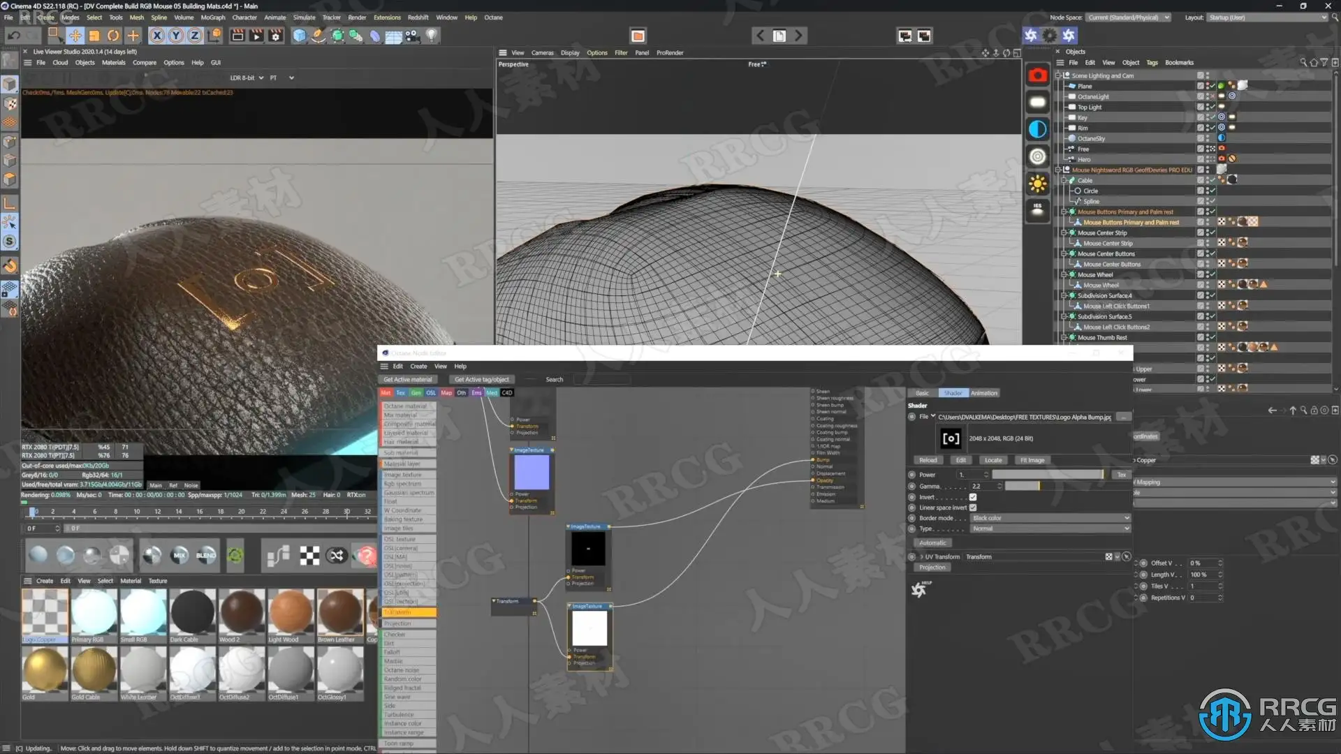Click the Octane sun daylight icon
Image resolution: width=1341 pixels, height=754 pixels.
(x=1038, y=184)
